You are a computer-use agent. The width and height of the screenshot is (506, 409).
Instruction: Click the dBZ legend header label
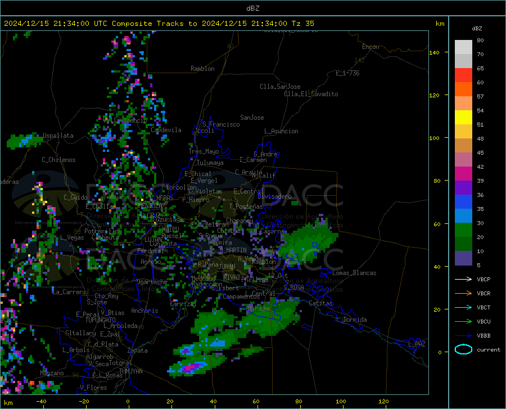[x=477, y=28]
